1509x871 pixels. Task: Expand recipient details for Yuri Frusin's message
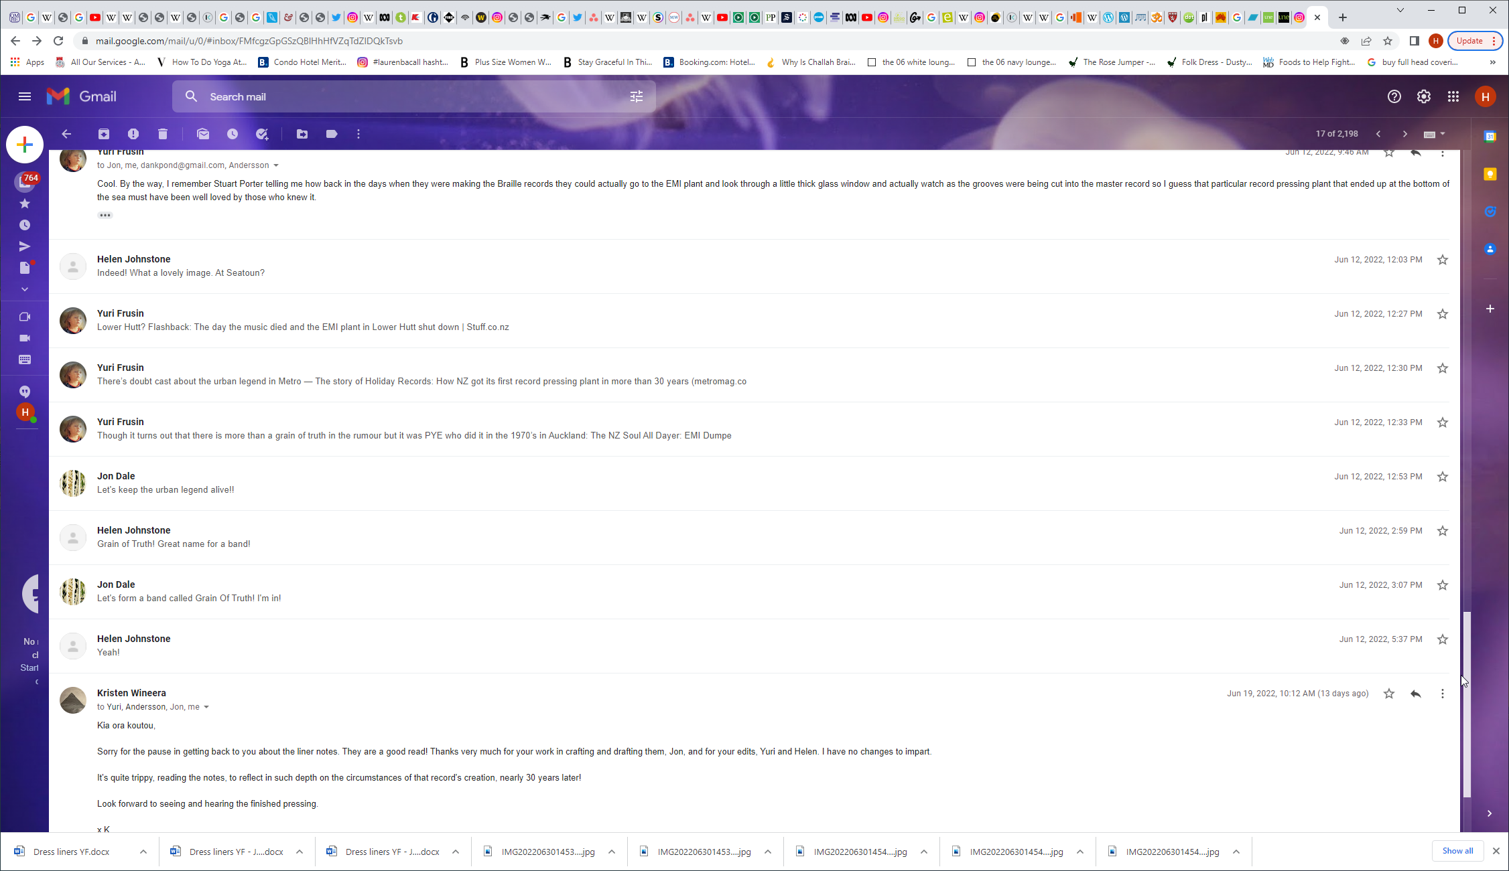(276, 165)
